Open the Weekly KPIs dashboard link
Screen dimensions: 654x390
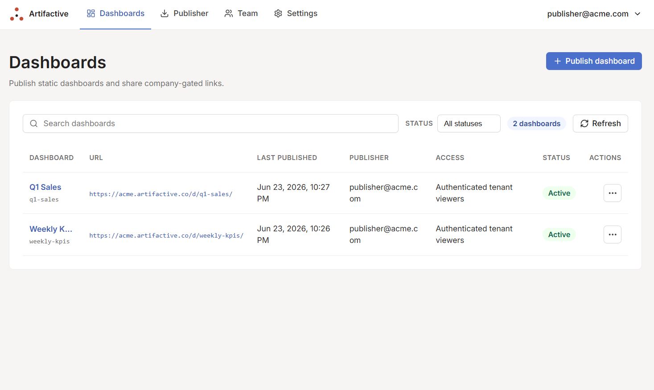pyautogui.click(x=51, y=229)
